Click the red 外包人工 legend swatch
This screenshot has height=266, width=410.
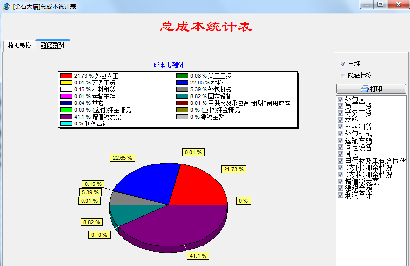[66, 76]
